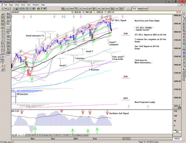The width and height of the screenshot is (186, 143).
Task: Click the Money Flow toolbar button
Action: point(121,9)
